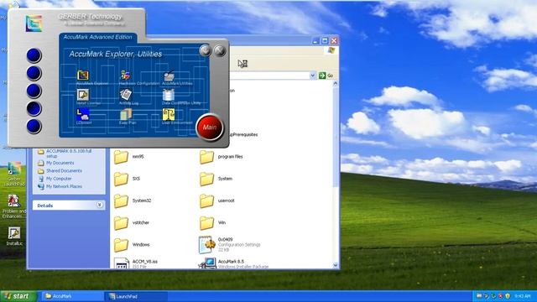Open the vstitcher folder

tap(121, 223)
